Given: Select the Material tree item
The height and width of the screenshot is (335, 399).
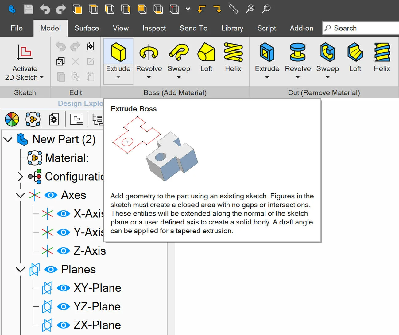Looking at the screenshot, I should pyautogui.click(x=67, y=158).
